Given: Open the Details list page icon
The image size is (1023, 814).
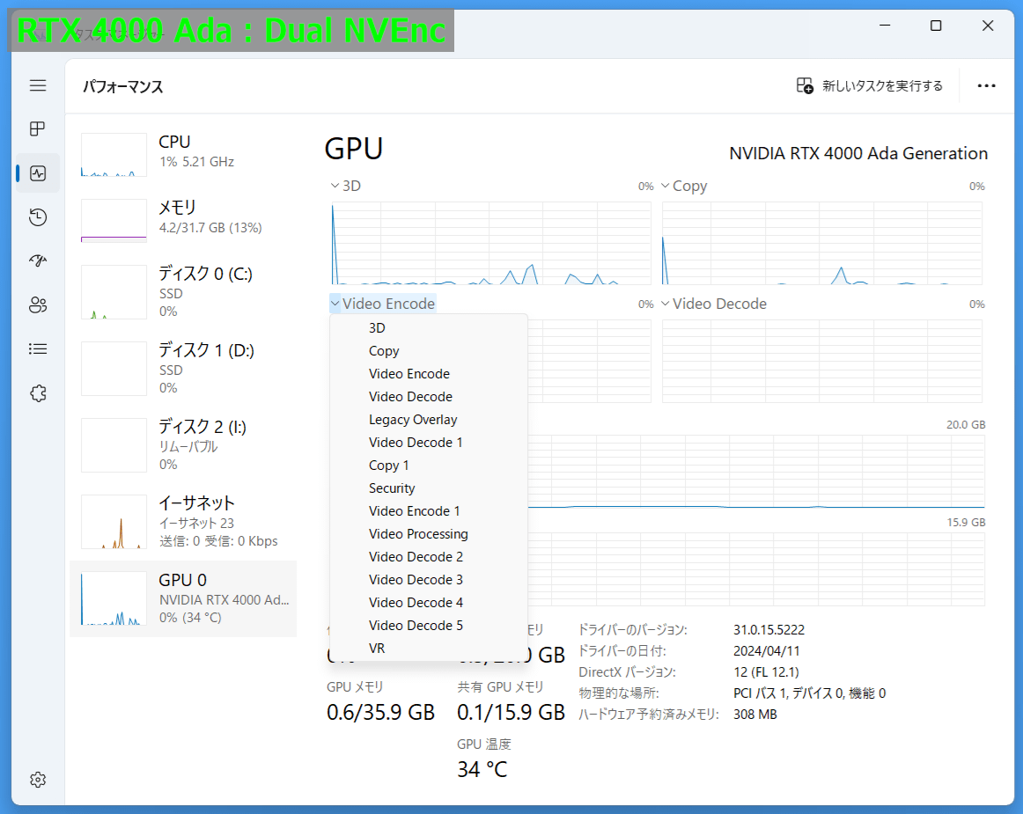Looking at the screenshot, I should [x=38, y=349].
